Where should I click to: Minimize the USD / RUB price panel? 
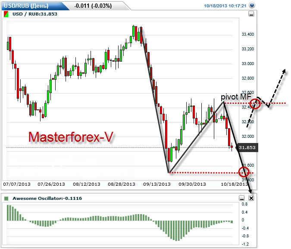click(x=251, y=14)
